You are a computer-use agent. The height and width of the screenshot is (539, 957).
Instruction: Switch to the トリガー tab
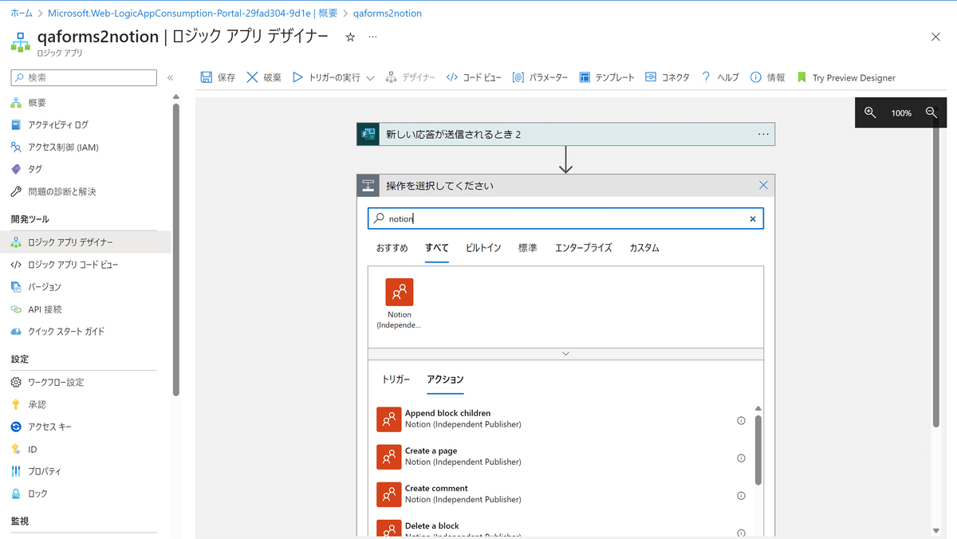coord(396,380)
